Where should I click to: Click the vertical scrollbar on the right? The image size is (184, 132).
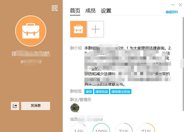[181, 63]
